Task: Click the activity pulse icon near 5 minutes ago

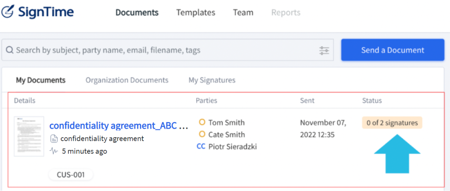Action: coord(53,151)
